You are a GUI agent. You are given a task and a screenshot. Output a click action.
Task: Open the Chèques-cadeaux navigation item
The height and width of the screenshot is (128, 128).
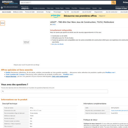(85, 8)
